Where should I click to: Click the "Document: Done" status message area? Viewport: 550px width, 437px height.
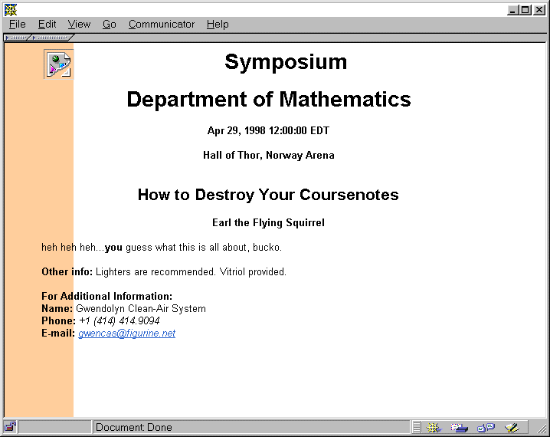[x=250, y=427]
